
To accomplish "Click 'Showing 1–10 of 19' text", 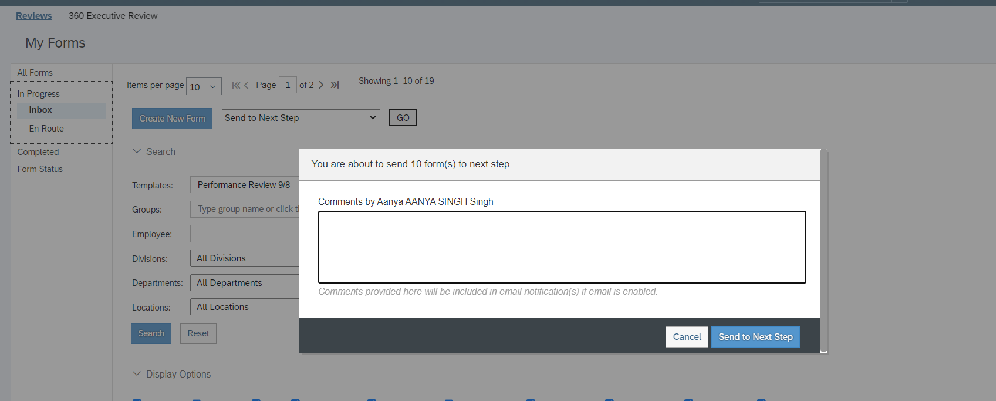I will pos(396,81).
